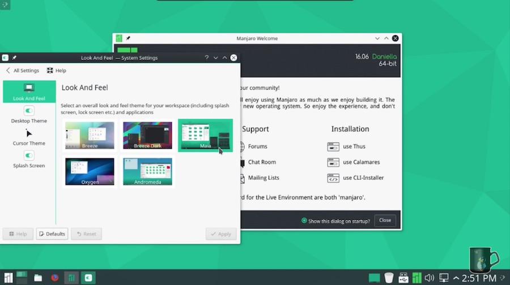Click the Reset button
The width and height of the screenshot is (510, 285).
click(x=86, y=234)
